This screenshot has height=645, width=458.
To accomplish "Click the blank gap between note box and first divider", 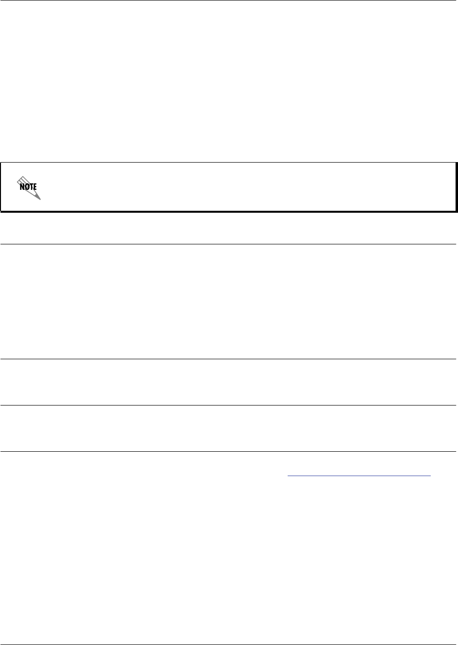I will (229, 228).
